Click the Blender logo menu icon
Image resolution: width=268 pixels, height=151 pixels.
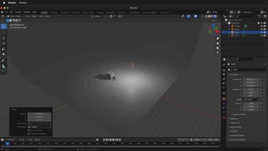[2, 12]
